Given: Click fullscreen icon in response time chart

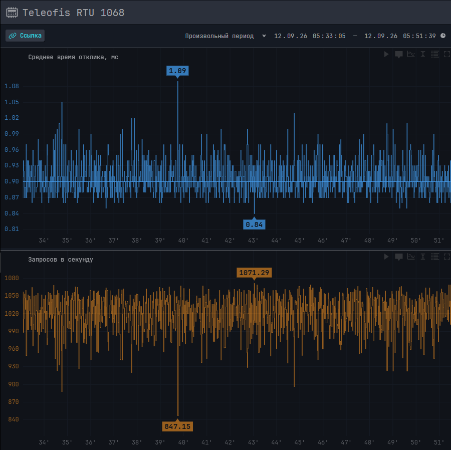Looking at the screenshot, I should tap(446, 54).
